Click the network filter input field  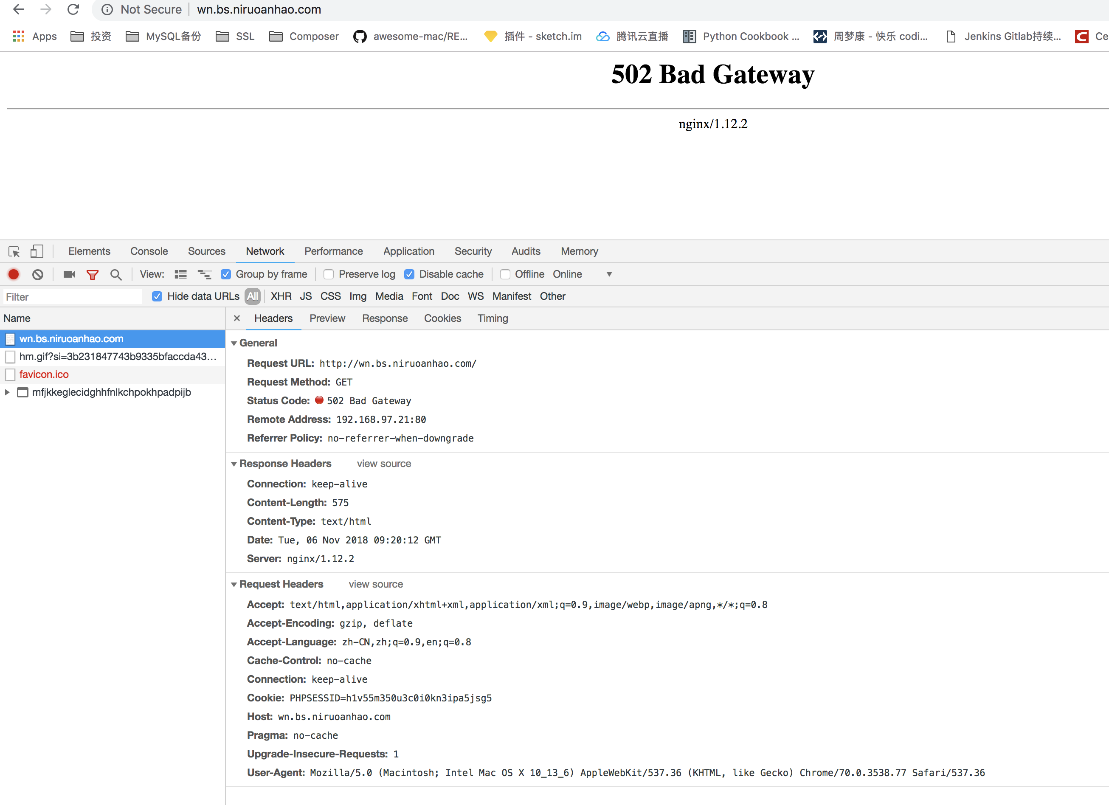72,296
